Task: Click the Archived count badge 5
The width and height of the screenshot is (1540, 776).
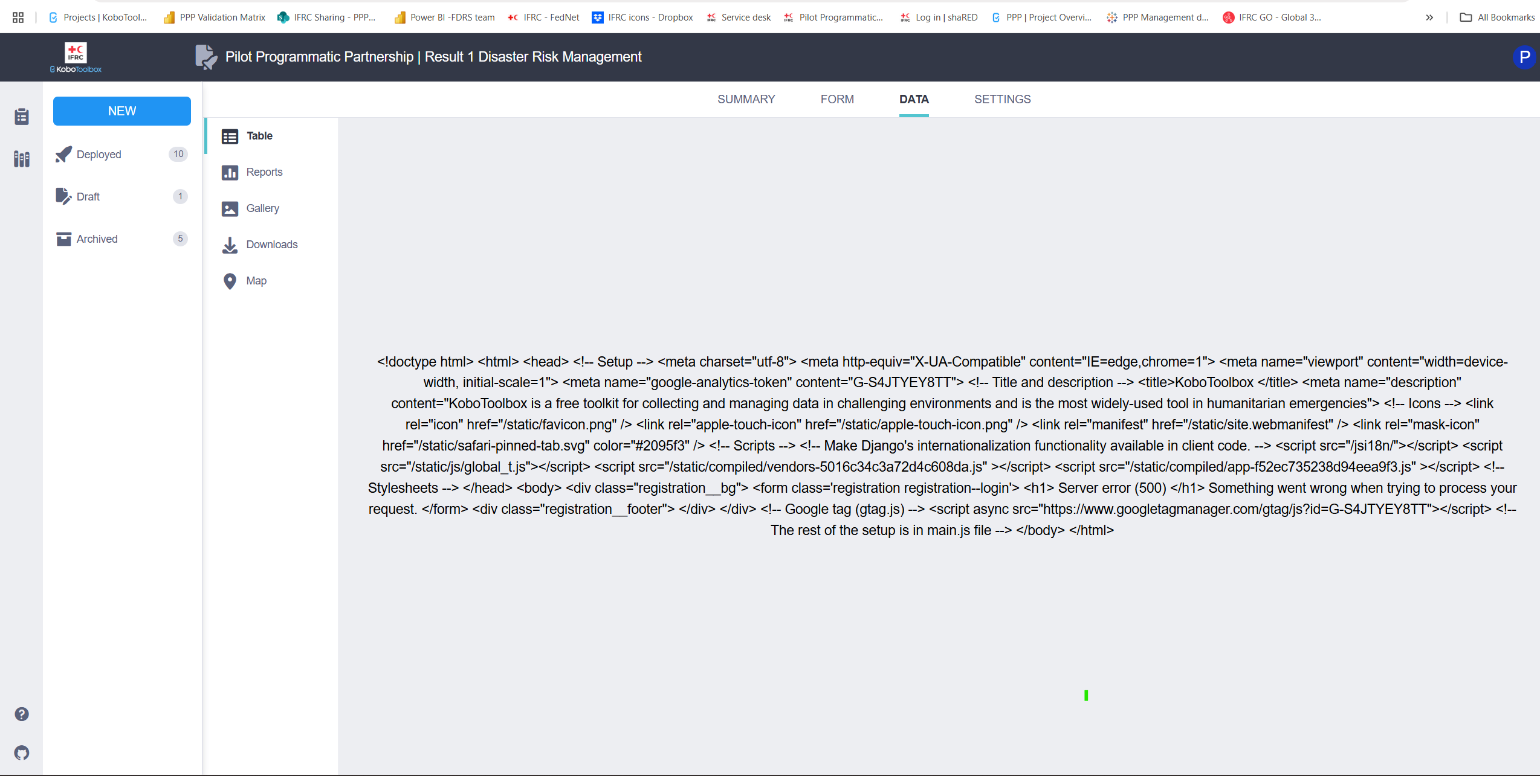Action: pos(180,239)
